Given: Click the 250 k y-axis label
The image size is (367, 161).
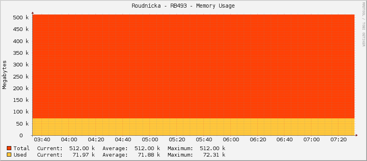Looking at the screenshot, I should point(21,76).
